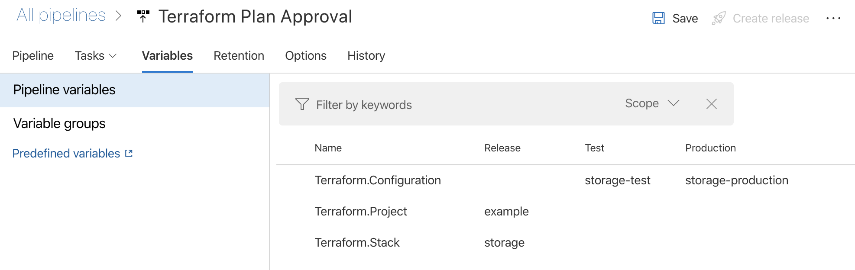Expand the Tasks tab dropdown chevron
Screen dimensions: 855x270
113,56
